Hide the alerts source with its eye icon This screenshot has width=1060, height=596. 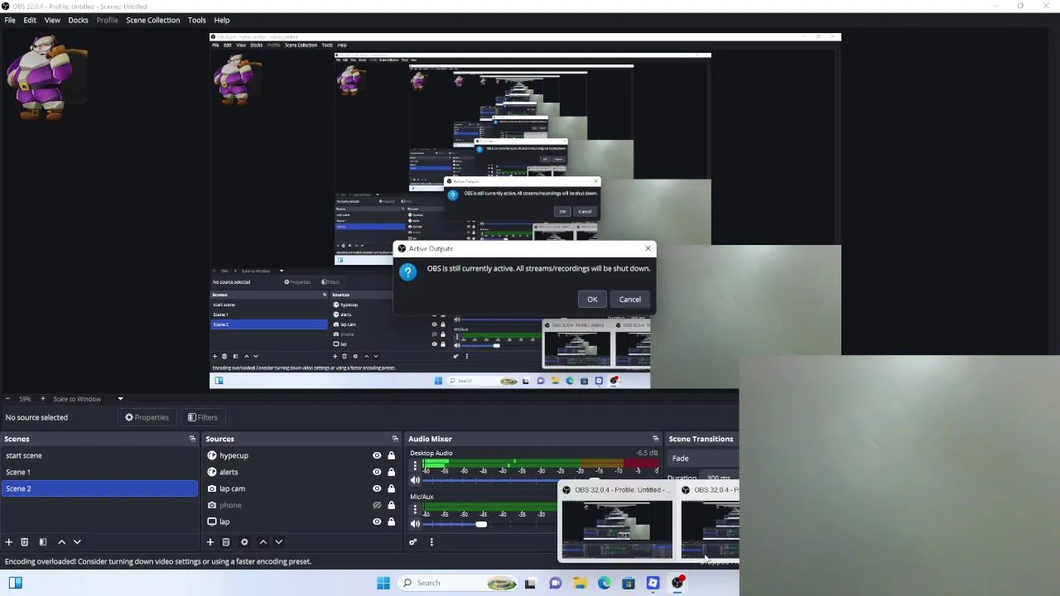(x=377, y=472)
